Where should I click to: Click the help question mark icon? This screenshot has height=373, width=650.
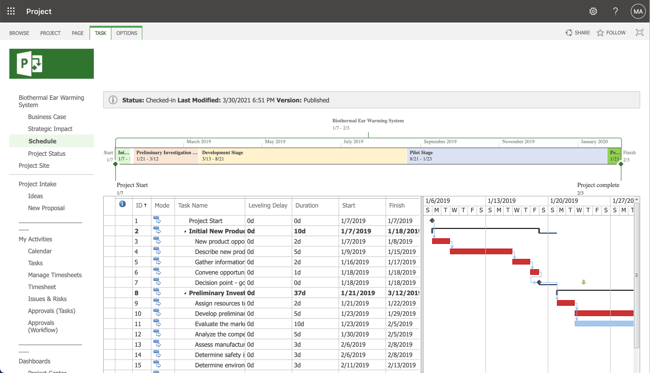coord(615,11)
